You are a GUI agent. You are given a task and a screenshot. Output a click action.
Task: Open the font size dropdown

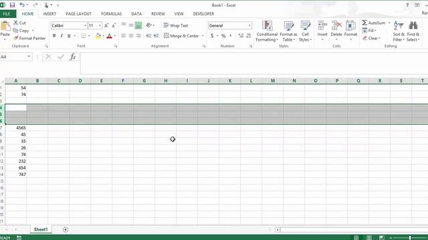tap(100, 25)
